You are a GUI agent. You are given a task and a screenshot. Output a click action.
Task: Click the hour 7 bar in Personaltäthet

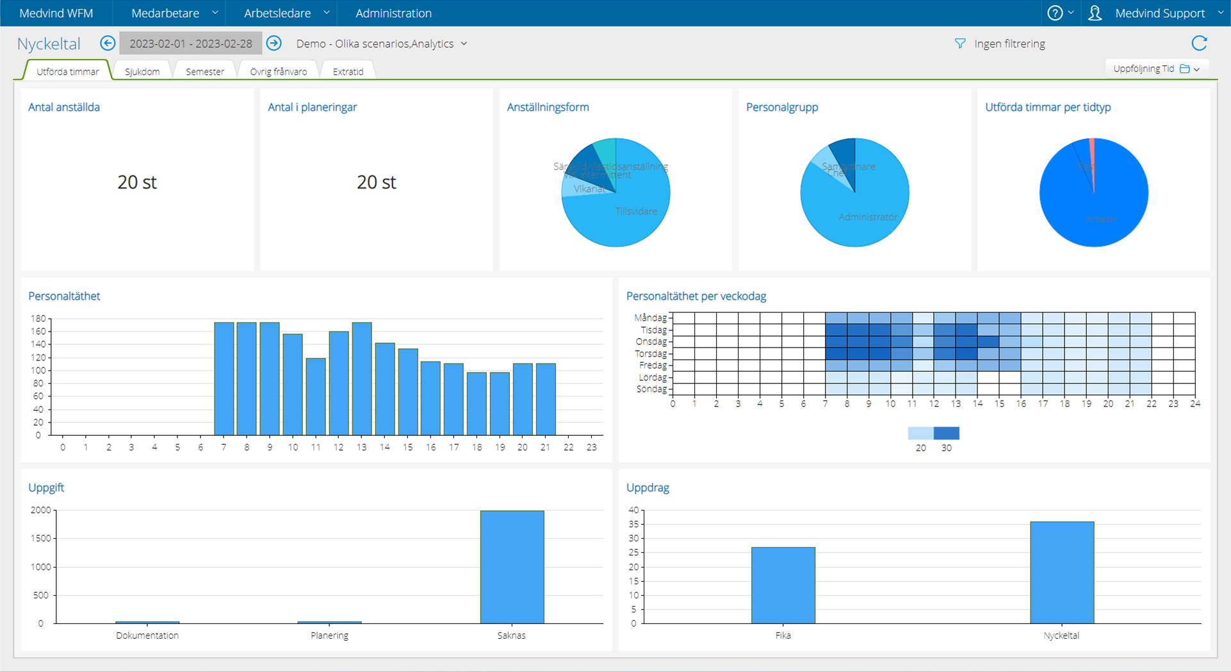coord(224,379)
